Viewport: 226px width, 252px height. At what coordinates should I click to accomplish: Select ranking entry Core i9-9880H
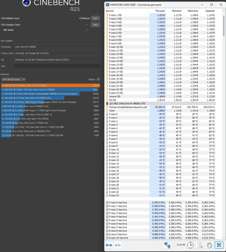pos(50,106)
